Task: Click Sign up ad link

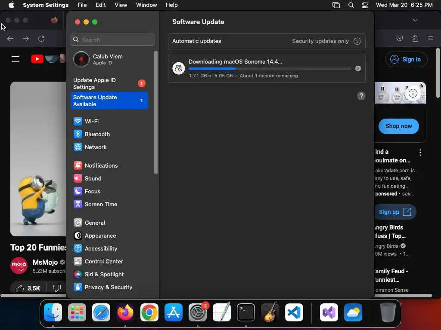Action: coord(394,212)
